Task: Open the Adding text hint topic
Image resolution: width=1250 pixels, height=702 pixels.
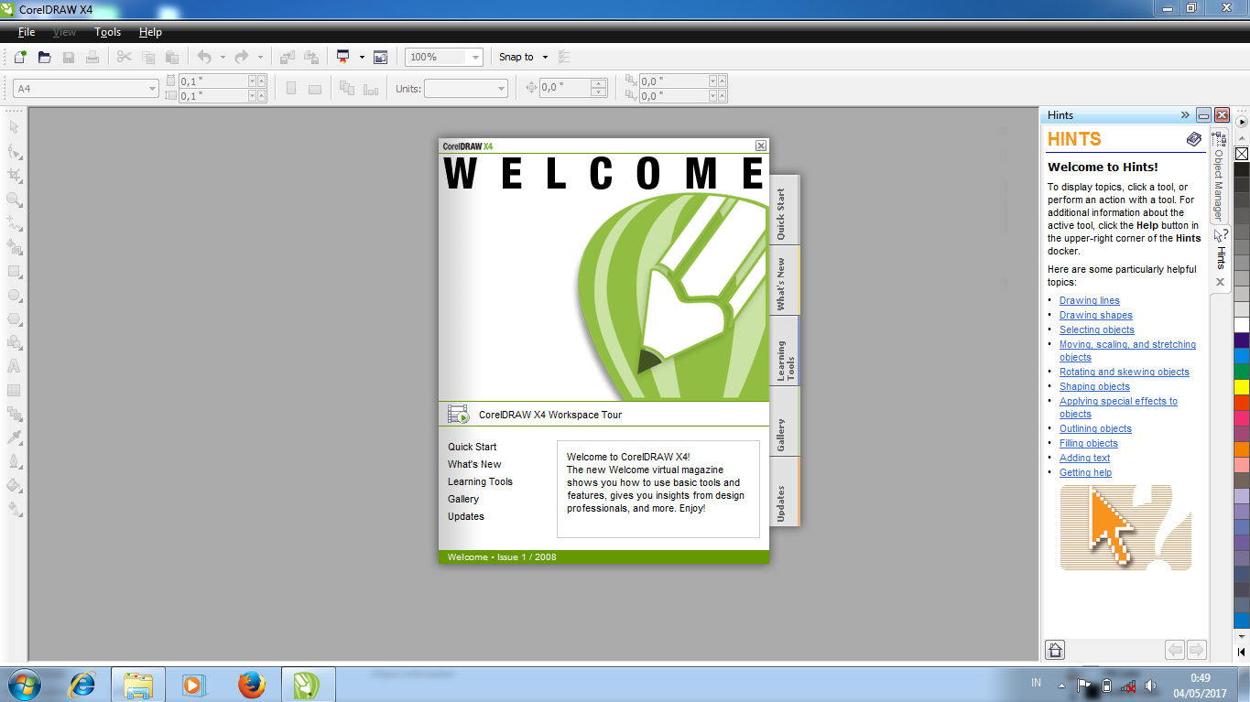Action: click(x=1085, y=458)
